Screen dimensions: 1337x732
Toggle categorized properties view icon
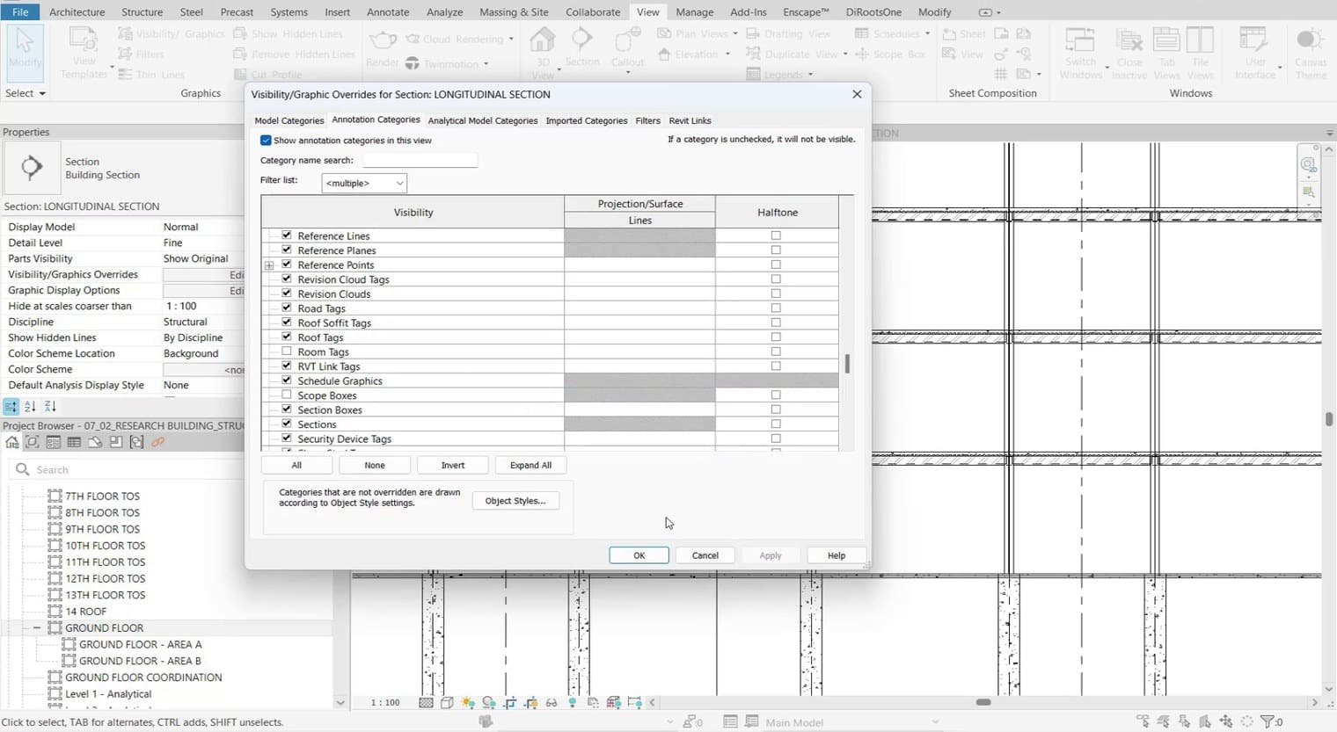[11, 406]
